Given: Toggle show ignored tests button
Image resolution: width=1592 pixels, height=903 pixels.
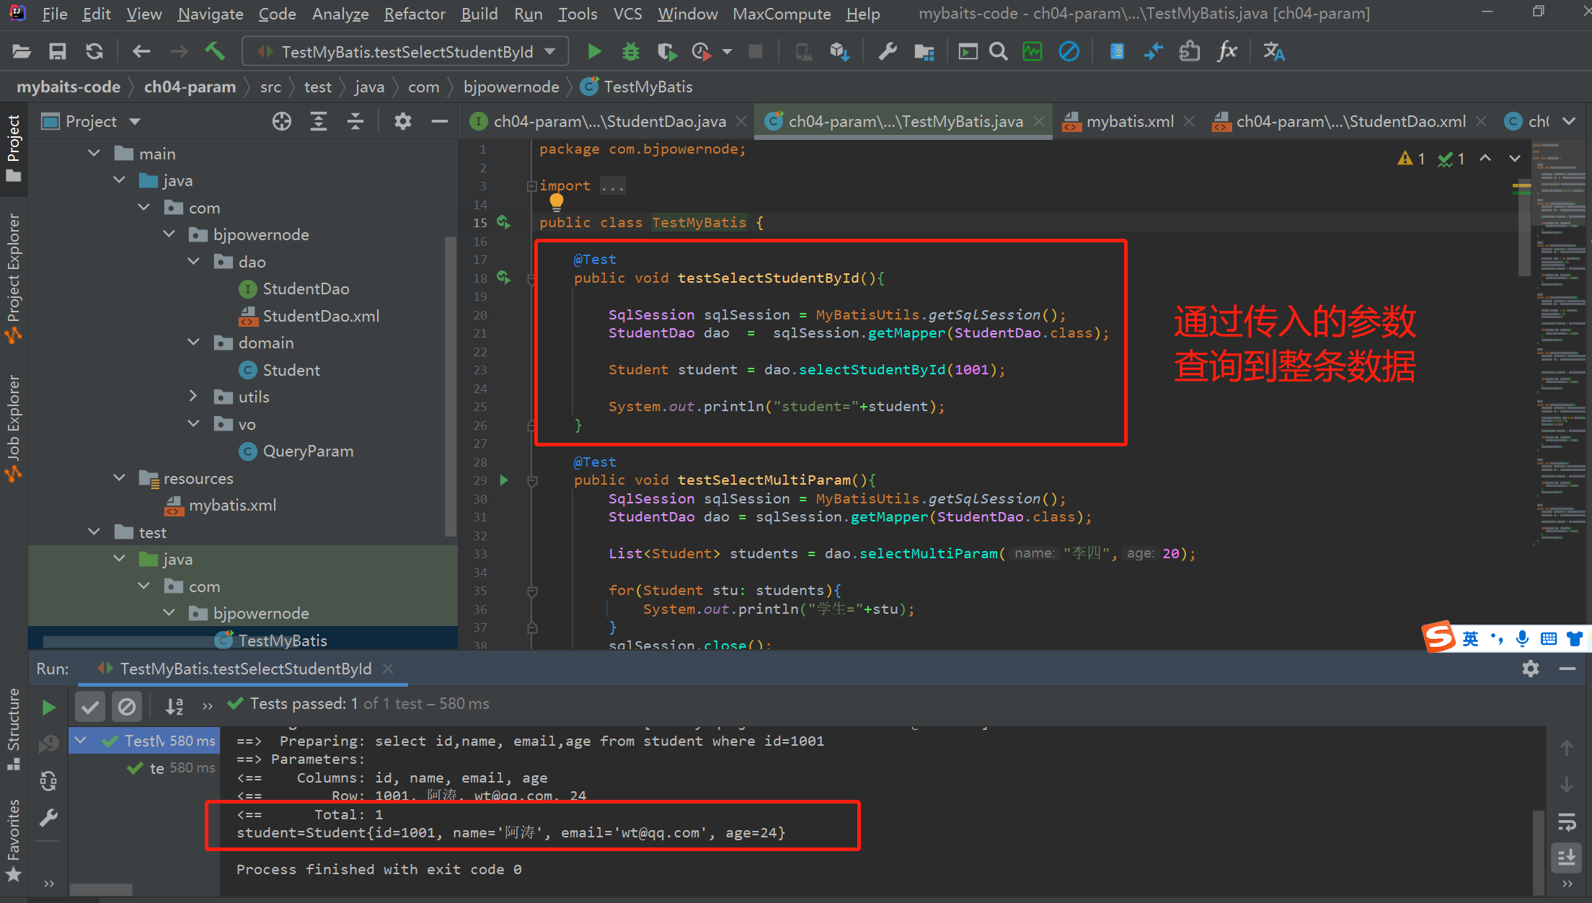Looking at the screenshot, I should tap(127, 708).
